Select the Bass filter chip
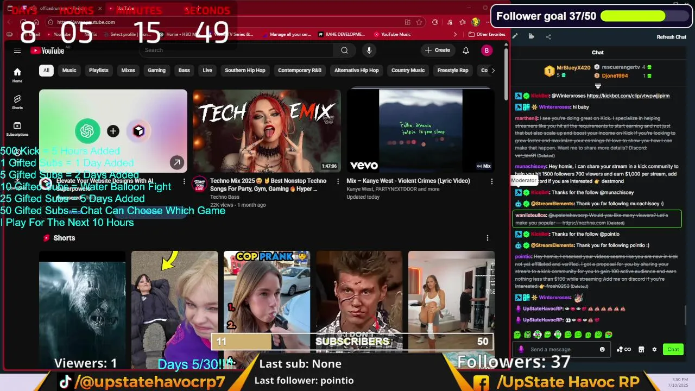695x391 pixels. point(184,70)
